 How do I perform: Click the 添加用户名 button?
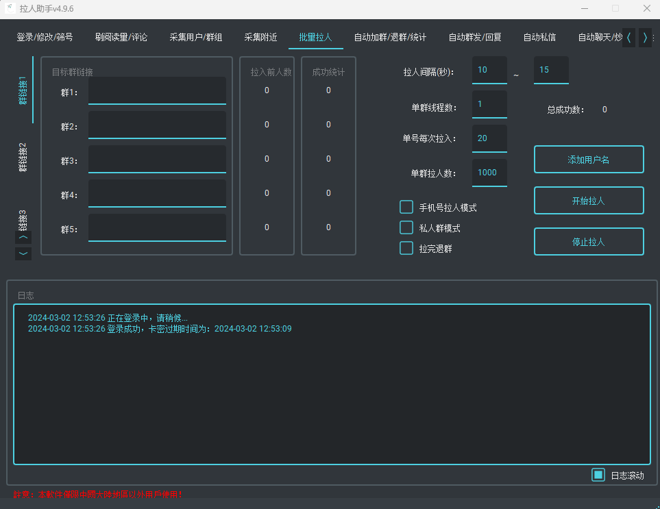pos(589,160)
